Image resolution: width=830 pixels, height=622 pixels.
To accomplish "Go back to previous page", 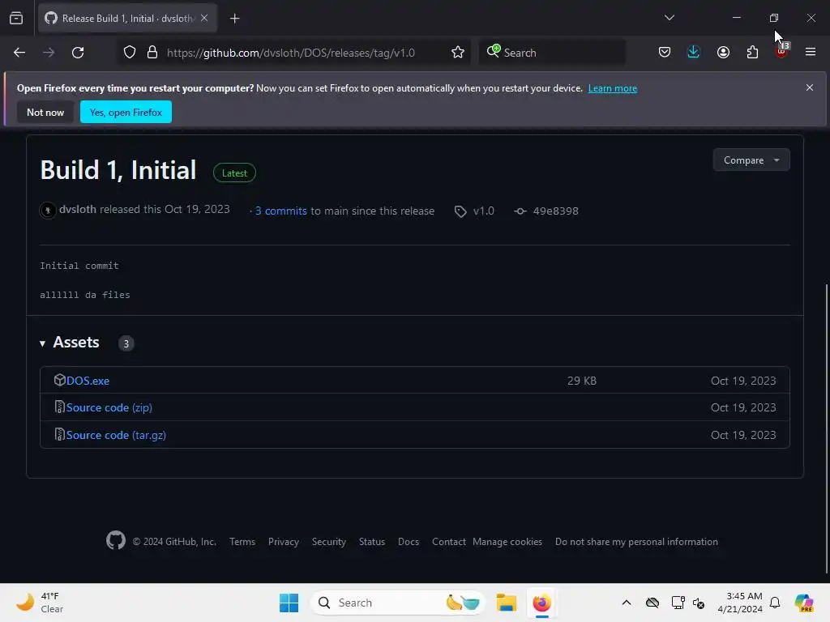I will [19, 53].
